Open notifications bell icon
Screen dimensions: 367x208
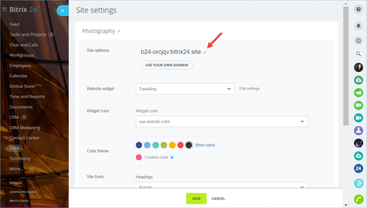pos(358,25)
